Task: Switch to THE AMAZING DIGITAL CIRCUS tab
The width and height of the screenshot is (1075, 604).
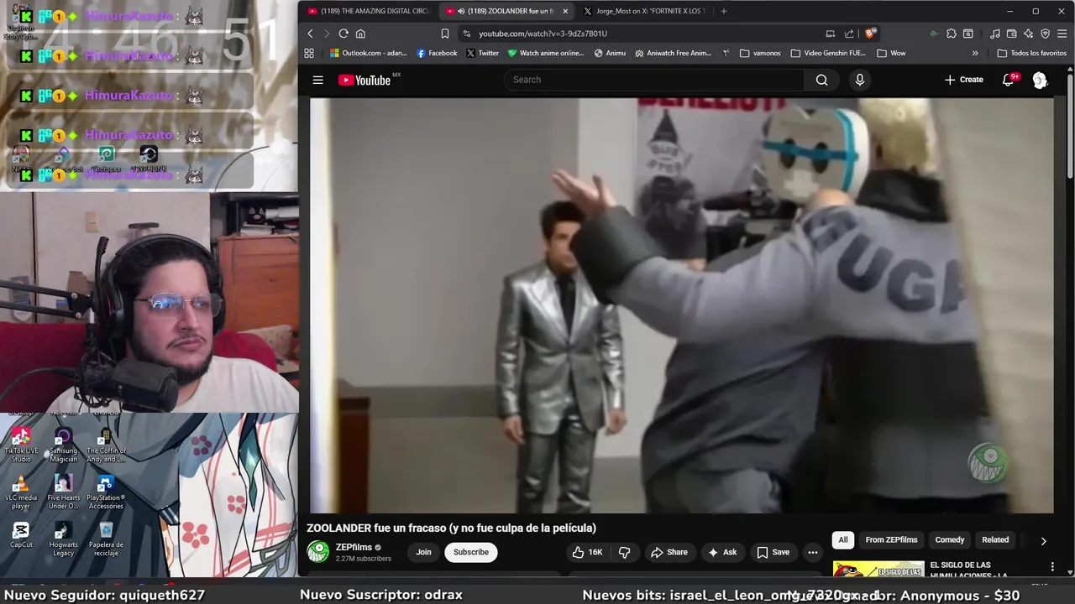Action: (x=369, y=11)
